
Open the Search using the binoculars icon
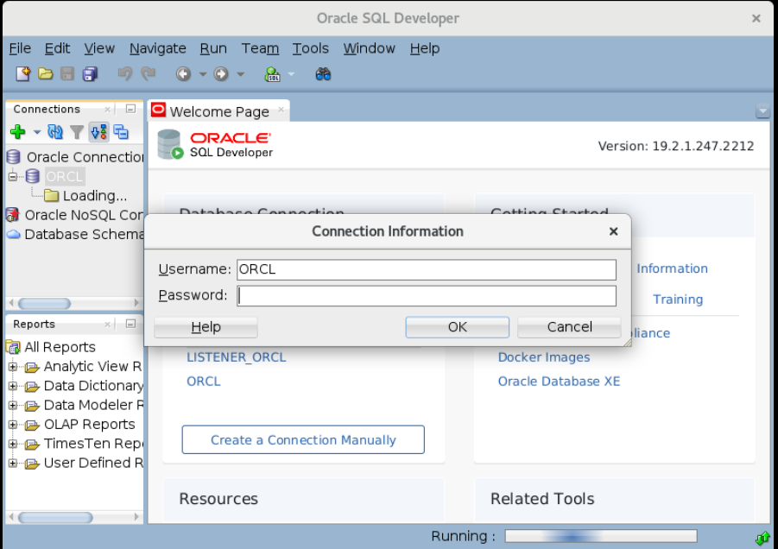[x=324, y=73]
